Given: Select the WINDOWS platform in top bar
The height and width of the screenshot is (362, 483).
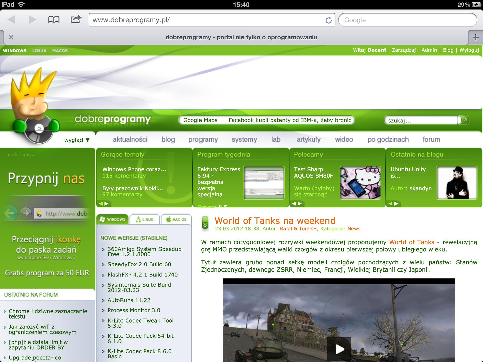Looking at the screenshot, I should point(15,51).
